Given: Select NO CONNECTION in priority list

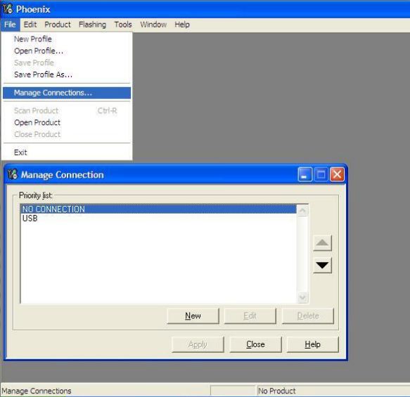Looking at the screenshot, I should point(158,209).
